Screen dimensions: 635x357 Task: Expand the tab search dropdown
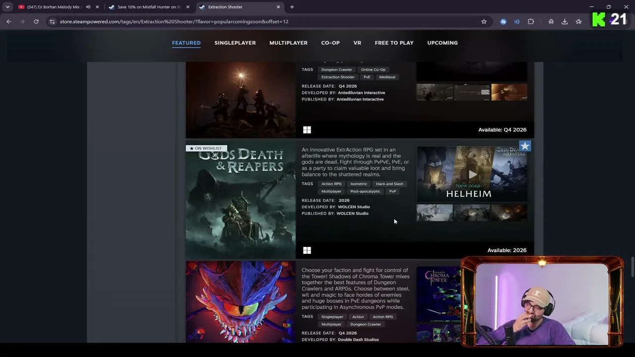[7, 7]
